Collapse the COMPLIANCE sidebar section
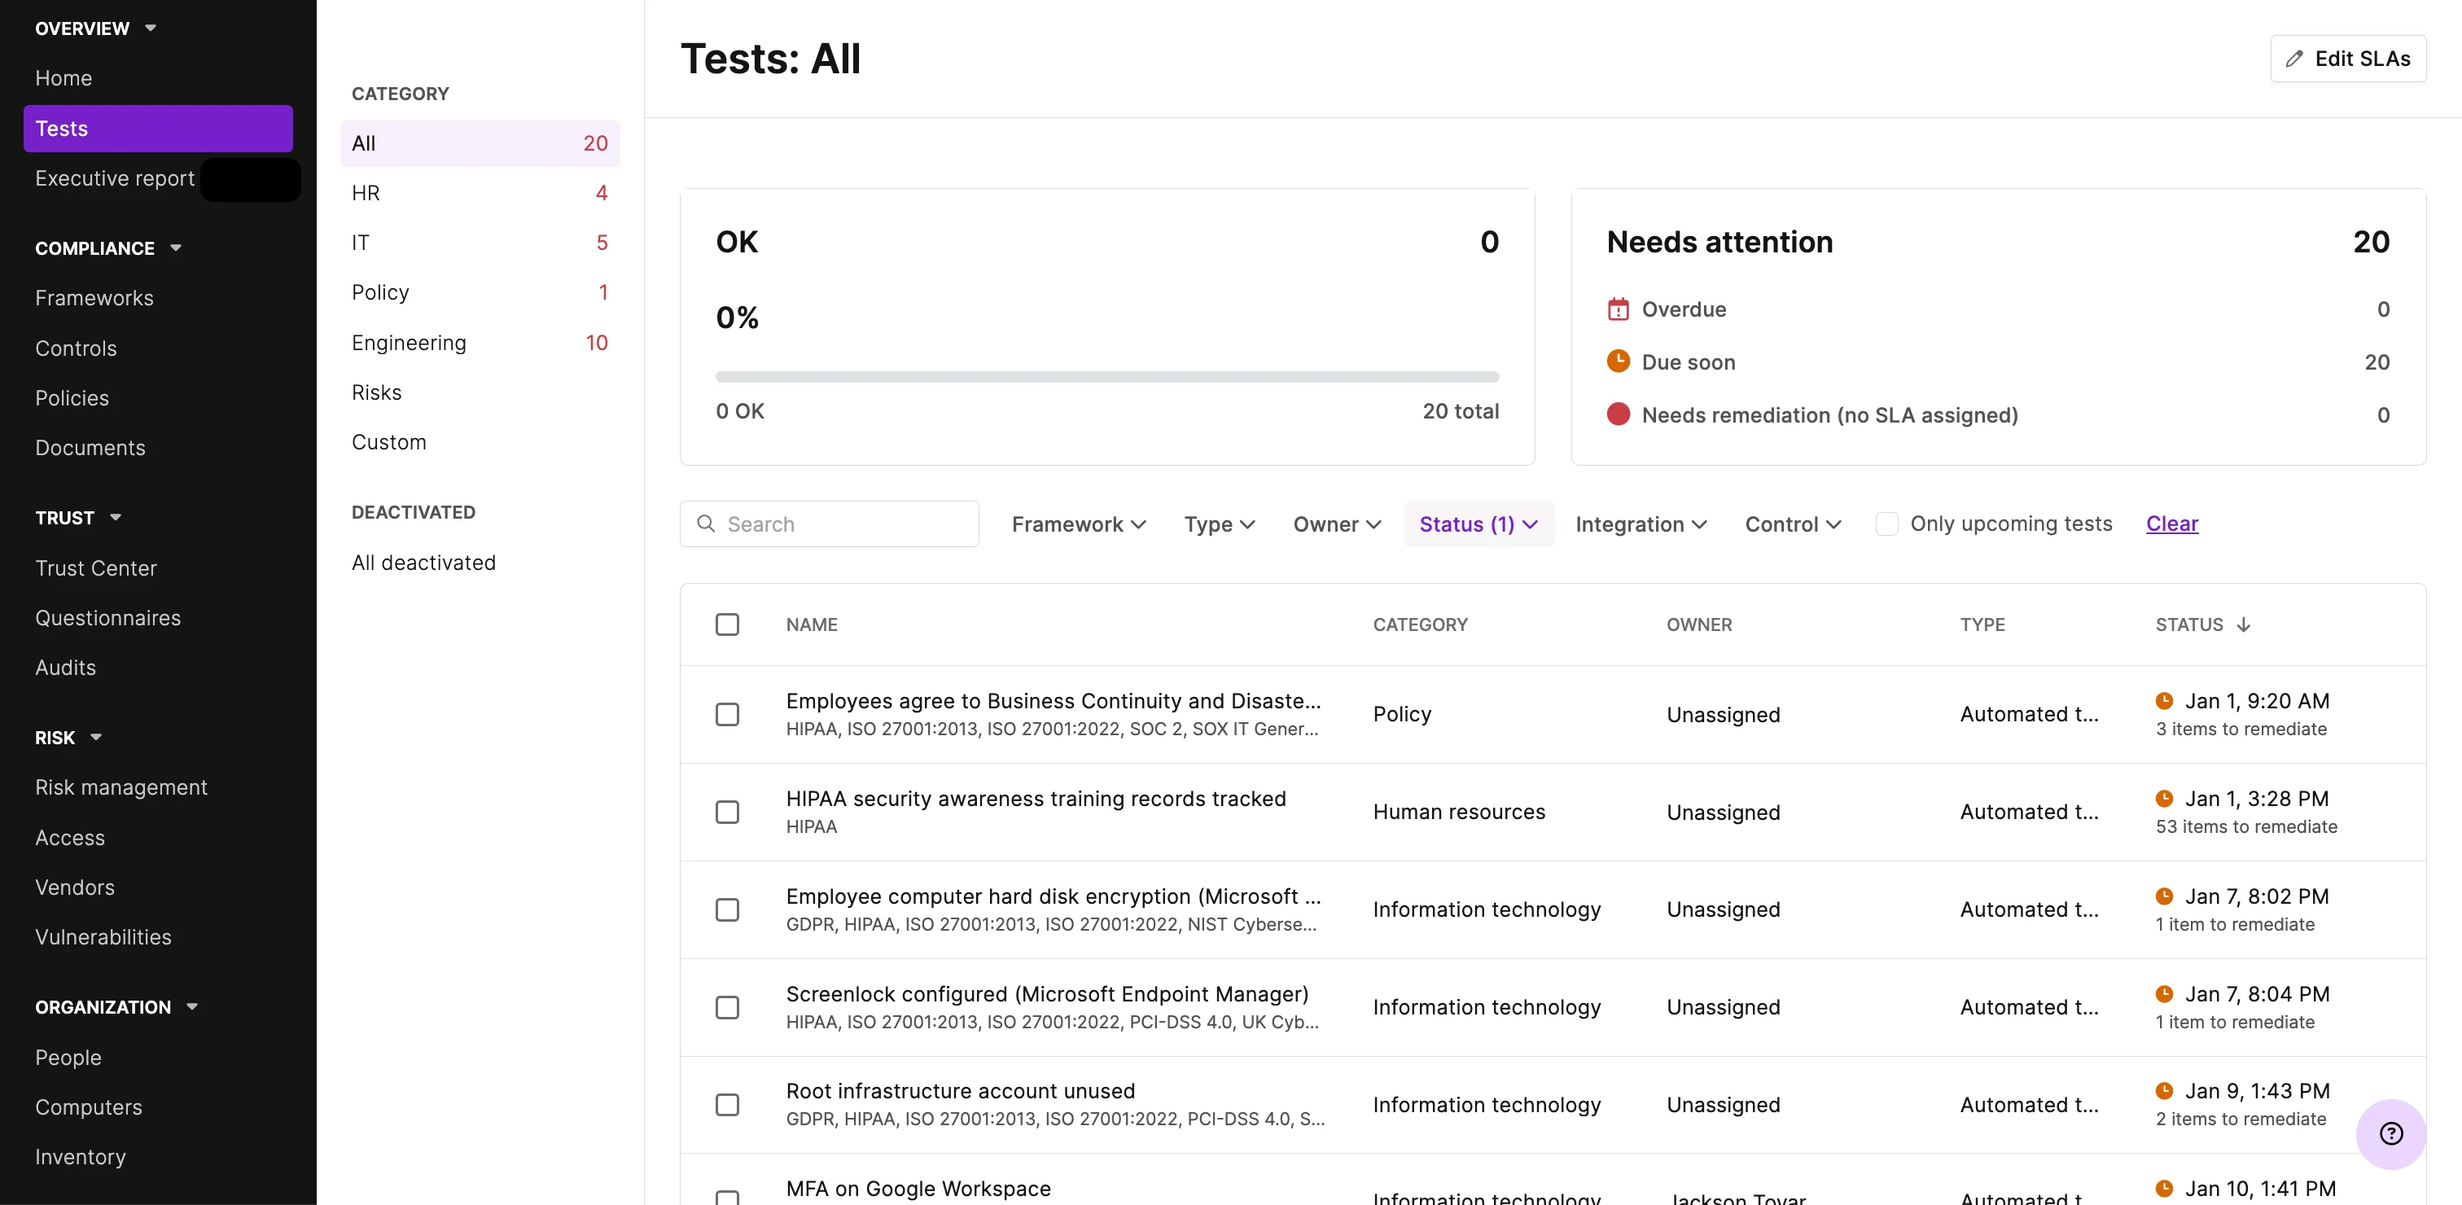This screenshot has width=2462, height=1205. pos(176,248)
